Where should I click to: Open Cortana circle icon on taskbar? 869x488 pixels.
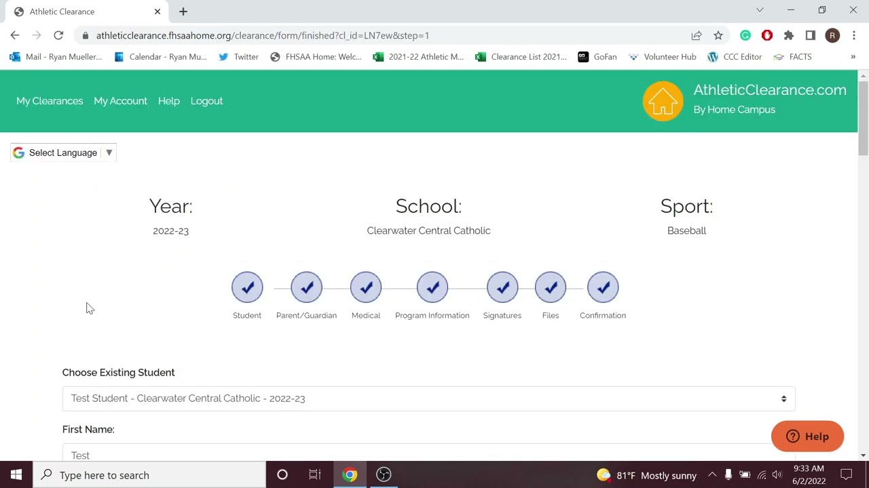click(x=282, y=475)
